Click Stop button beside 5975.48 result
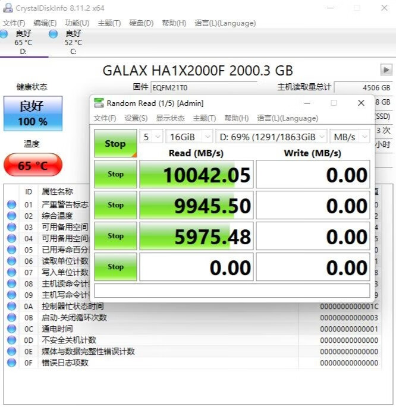 115,236
